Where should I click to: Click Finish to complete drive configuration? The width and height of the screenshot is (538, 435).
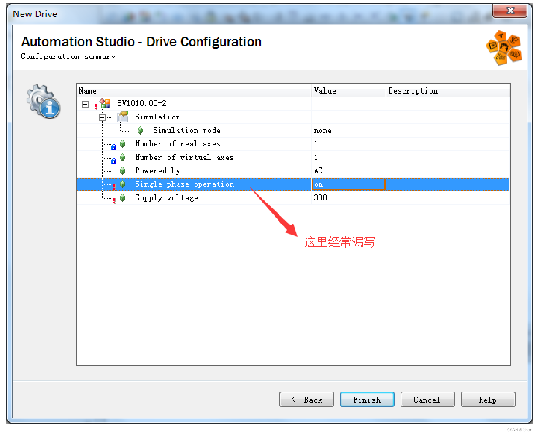click(367, 400)
